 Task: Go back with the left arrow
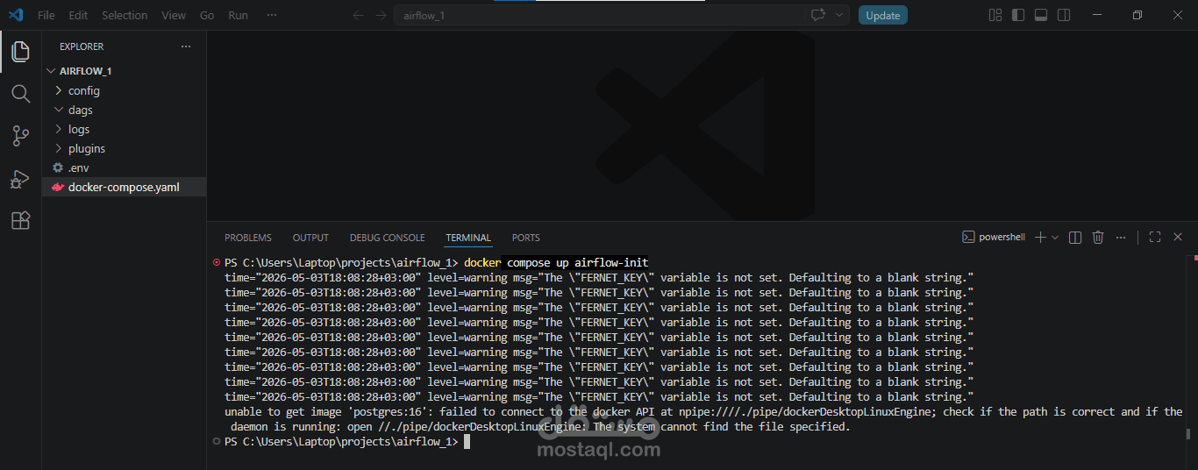click(357, 15)
